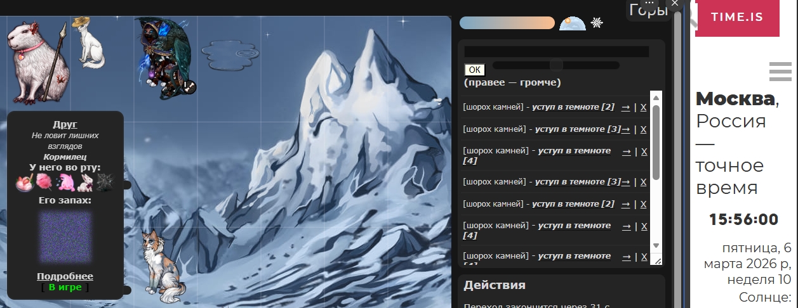Open the TIME.IS hamburger menu
Image resolution: width=798 pixels, height=308 pixels.
pos(780,72)
